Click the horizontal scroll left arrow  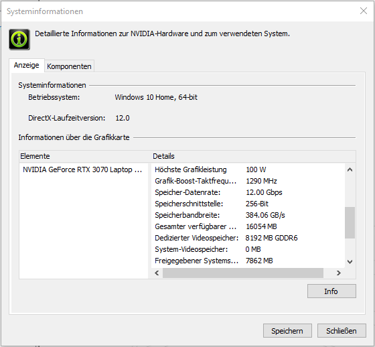[157, 273]
